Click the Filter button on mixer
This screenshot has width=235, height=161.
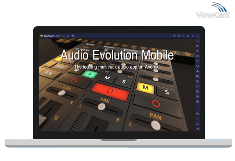coord(50,73)
